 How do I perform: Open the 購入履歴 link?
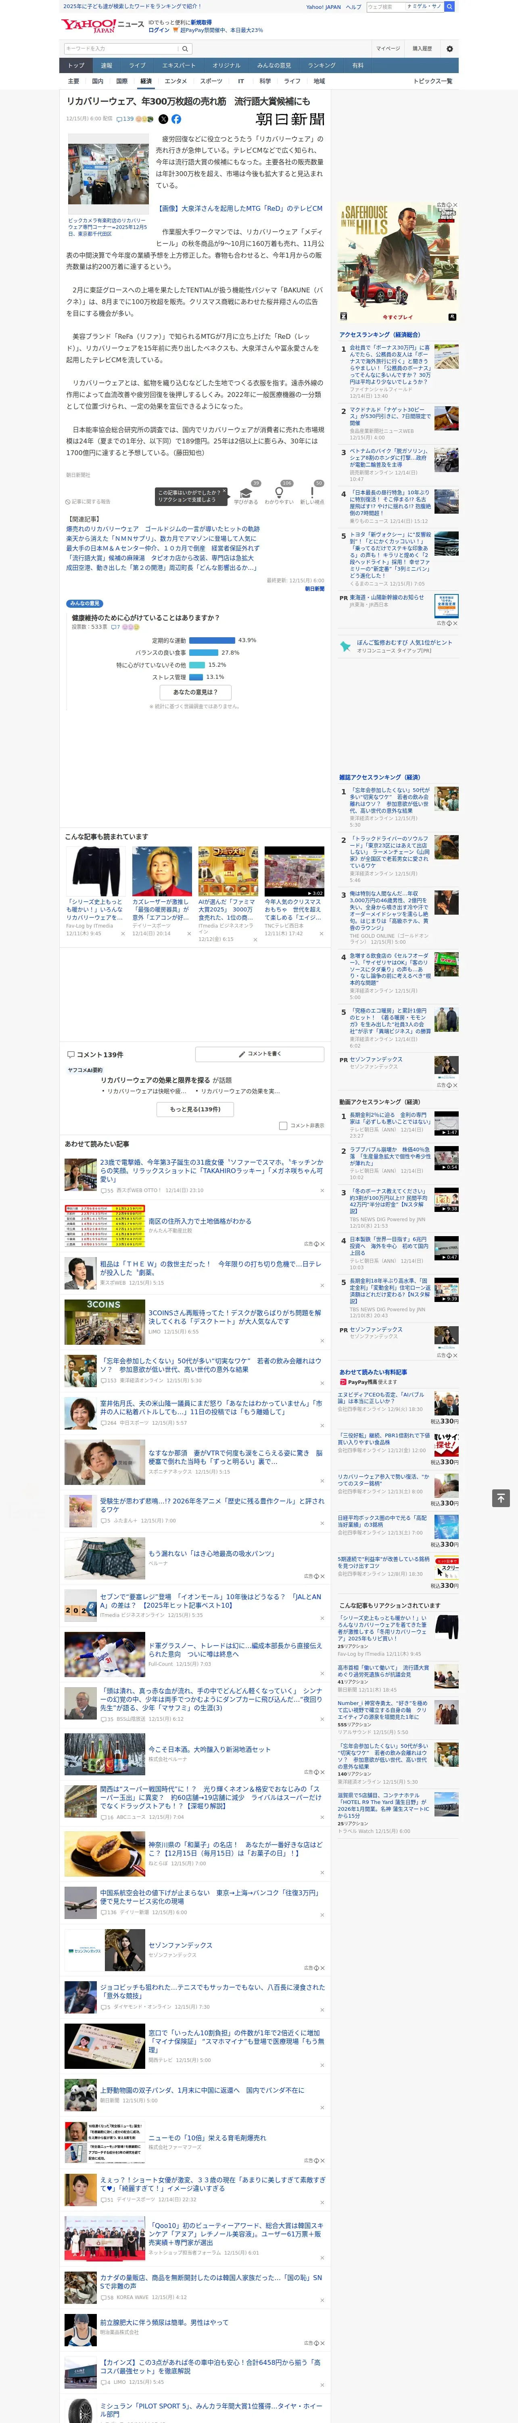tap(422, 49)
